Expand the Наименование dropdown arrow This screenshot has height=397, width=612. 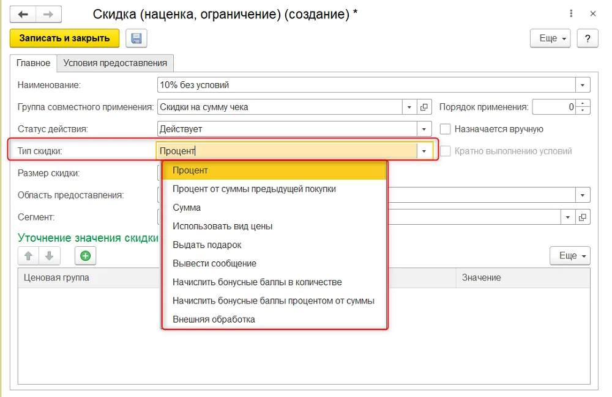583,85
